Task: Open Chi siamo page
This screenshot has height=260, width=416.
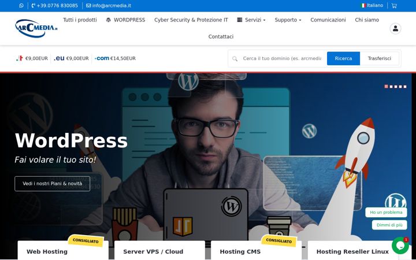Action: [x=367, y=20]
